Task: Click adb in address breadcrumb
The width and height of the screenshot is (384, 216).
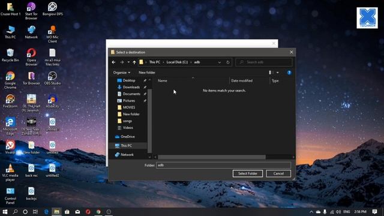Action: 197,62
